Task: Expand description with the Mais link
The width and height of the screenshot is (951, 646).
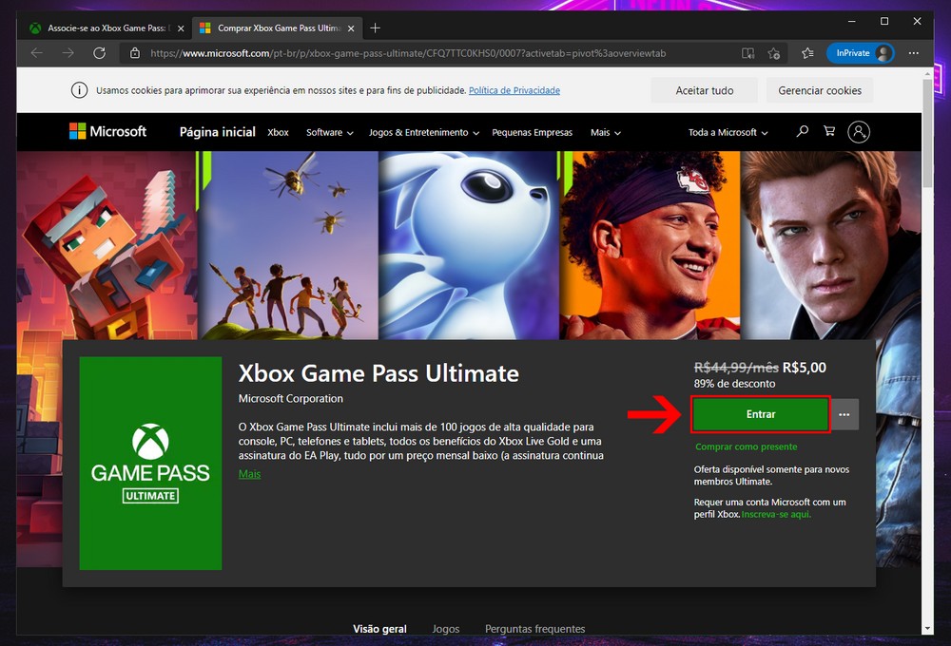Action: [249, 474]
